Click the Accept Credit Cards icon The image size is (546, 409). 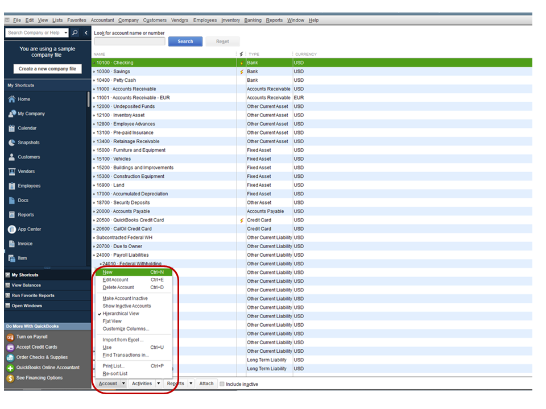click(10, 347)
